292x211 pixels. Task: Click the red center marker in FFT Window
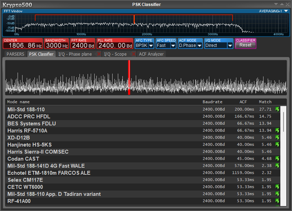pos(134,19)
